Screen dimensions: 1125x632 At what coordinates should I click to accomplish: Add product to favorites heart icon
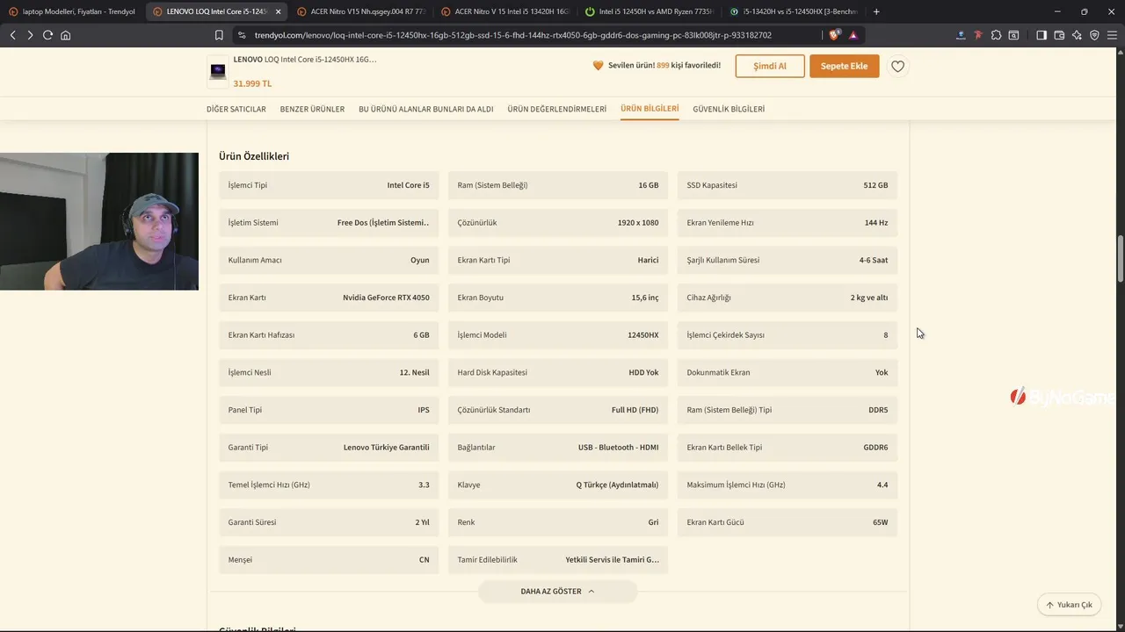(897, 66)
